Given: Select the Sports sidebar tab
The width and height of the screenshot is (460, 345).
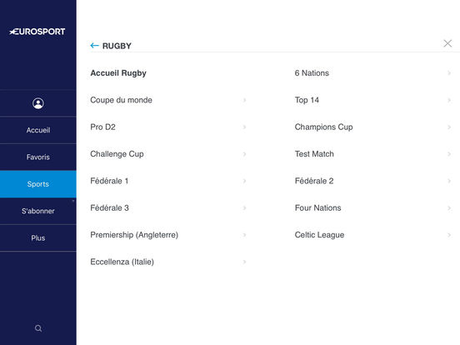Looking at the screenshot, I should tap(38, 184).
